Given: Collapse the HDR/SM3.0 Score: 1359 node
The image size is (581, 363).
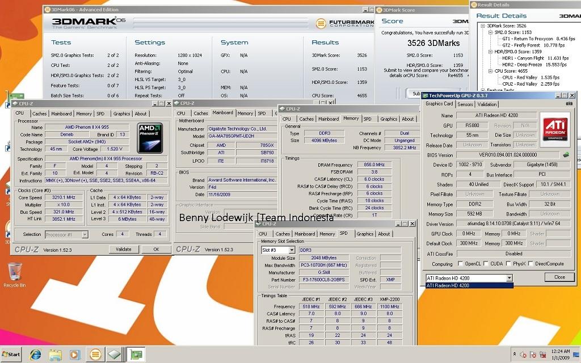Looking at the screenshot, I should click(x=490, y=52).
